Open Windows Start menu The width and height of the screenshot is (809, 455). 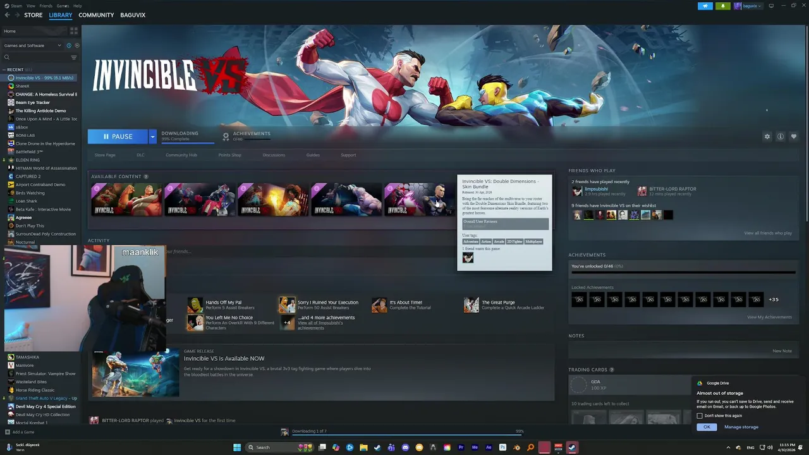point(237,447)
